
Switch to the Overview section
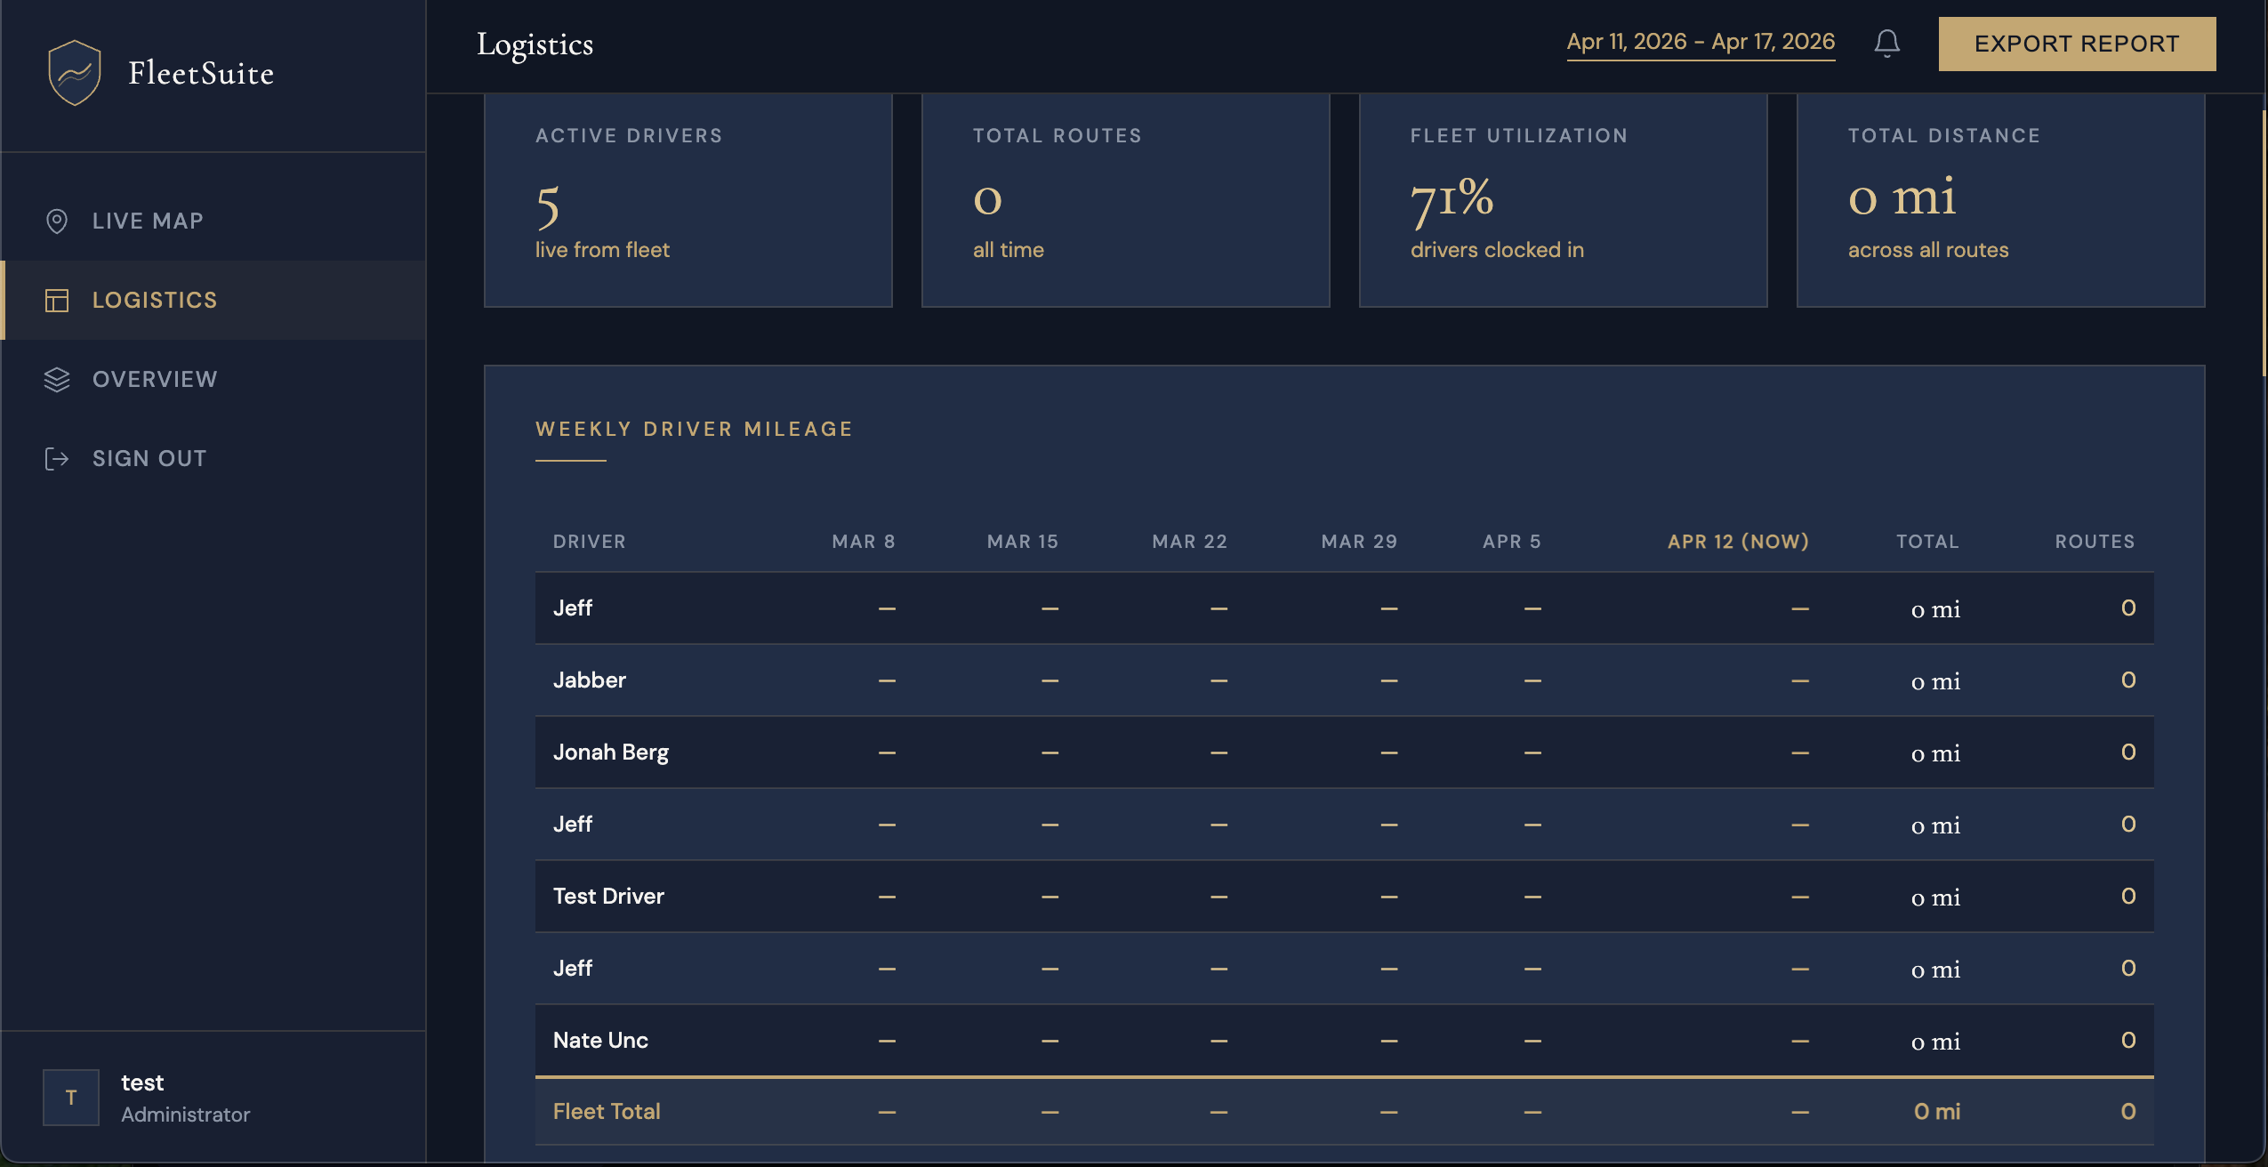[x=154, y=379]
